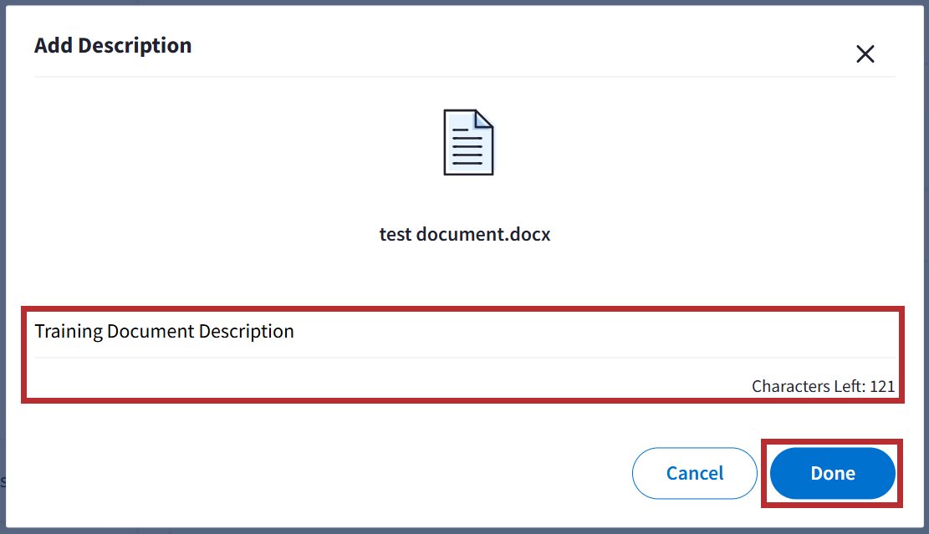Click the word "Document" in the description box
929x534 pixels.
tap(151, 332)
